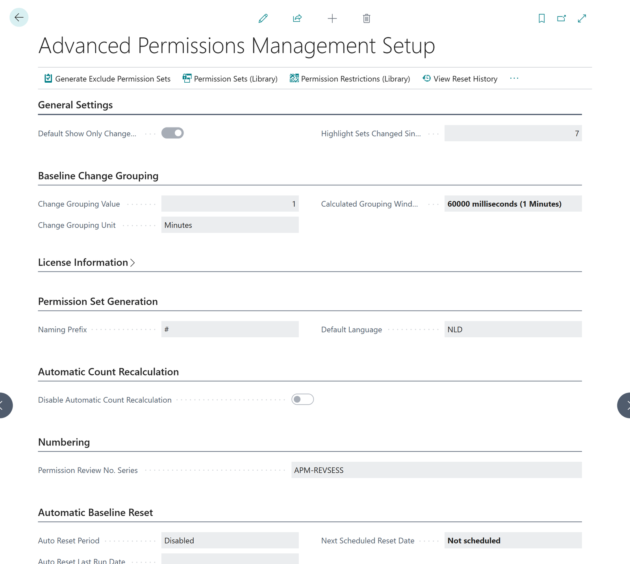Screen dimensions: 630x564
Task: Click the Naming Prefix field
Action: tap(230, 329)
